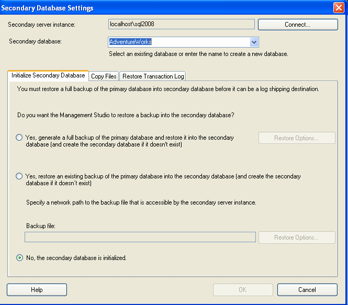
Task: Click the 'Backup file:' label
Action: (41, 226)
